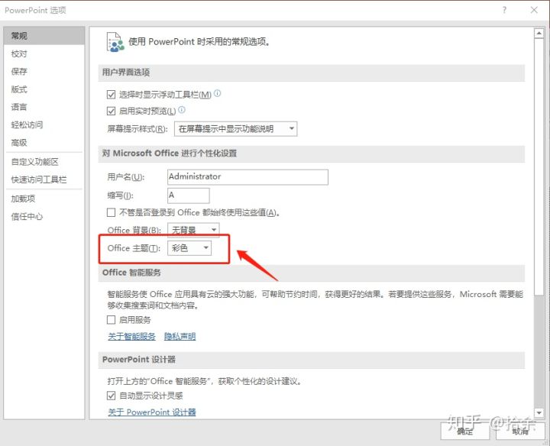Click the help question mark icon
The width and height of the screenshot is (550, 446).
(x=504, y=10)
